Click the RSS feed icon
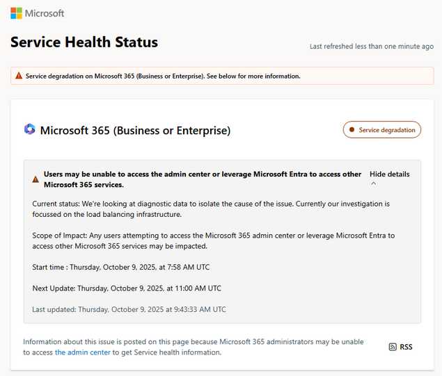Viewport: 442px width, 376px height. pyautogui.click(x=393, y=347)
